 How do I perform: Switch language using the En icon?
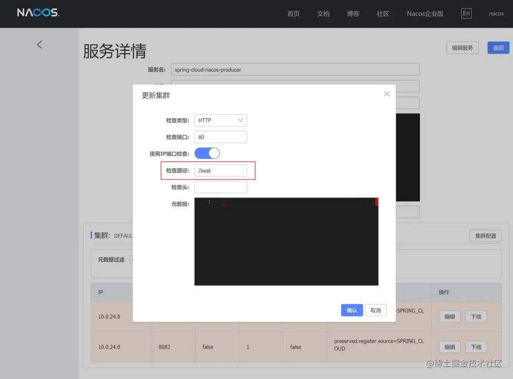click(466, 13)
